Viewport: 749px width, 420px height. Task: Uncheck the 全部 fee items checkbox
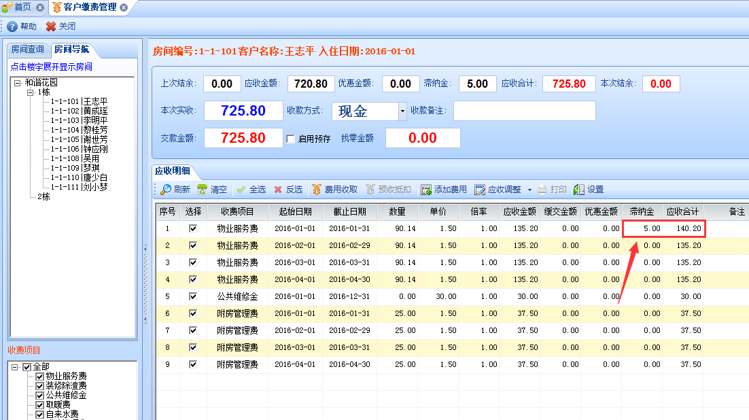27,367
